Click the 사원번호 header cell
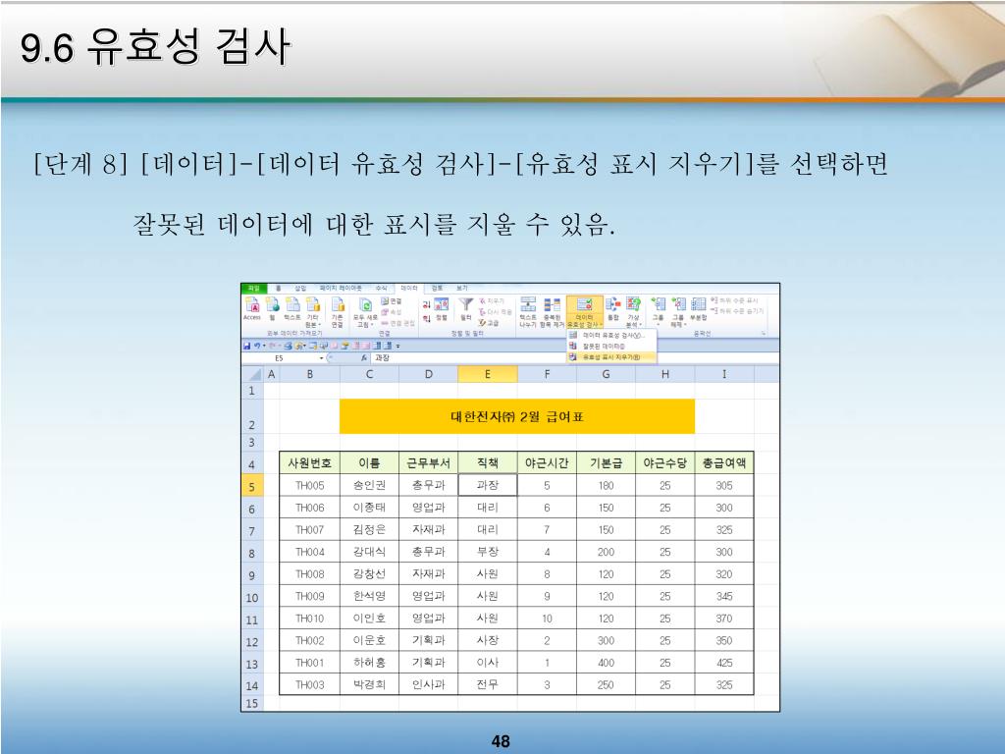1005x754 pixels. coord(309,463)
